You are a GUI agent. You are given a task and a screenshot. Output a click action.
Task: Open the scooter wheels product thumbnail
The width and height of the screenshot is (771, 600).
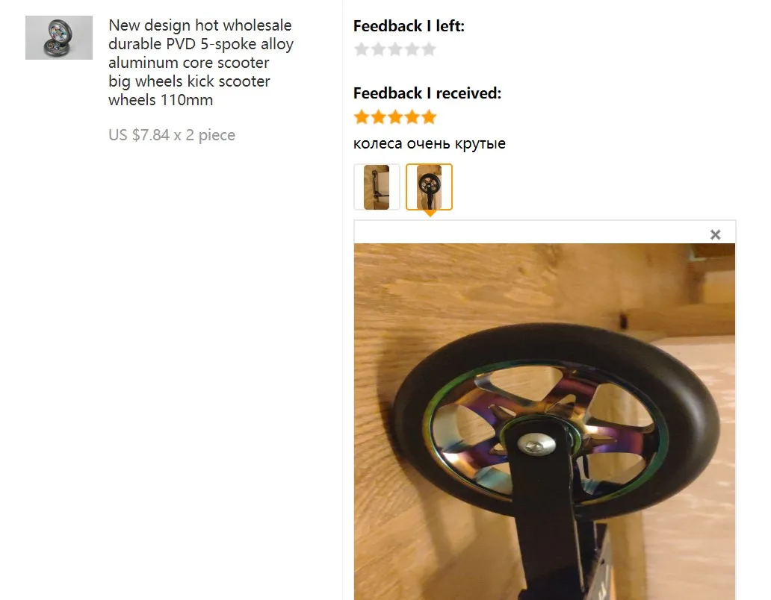point(59,38)
